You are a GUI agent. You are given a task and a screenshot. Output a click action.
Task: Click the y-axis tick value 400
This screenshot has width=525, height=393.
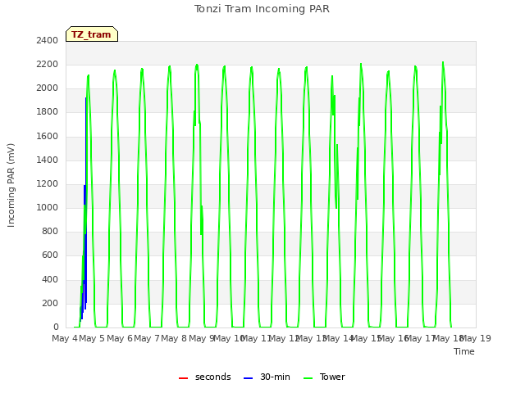(x=50, y=280)
